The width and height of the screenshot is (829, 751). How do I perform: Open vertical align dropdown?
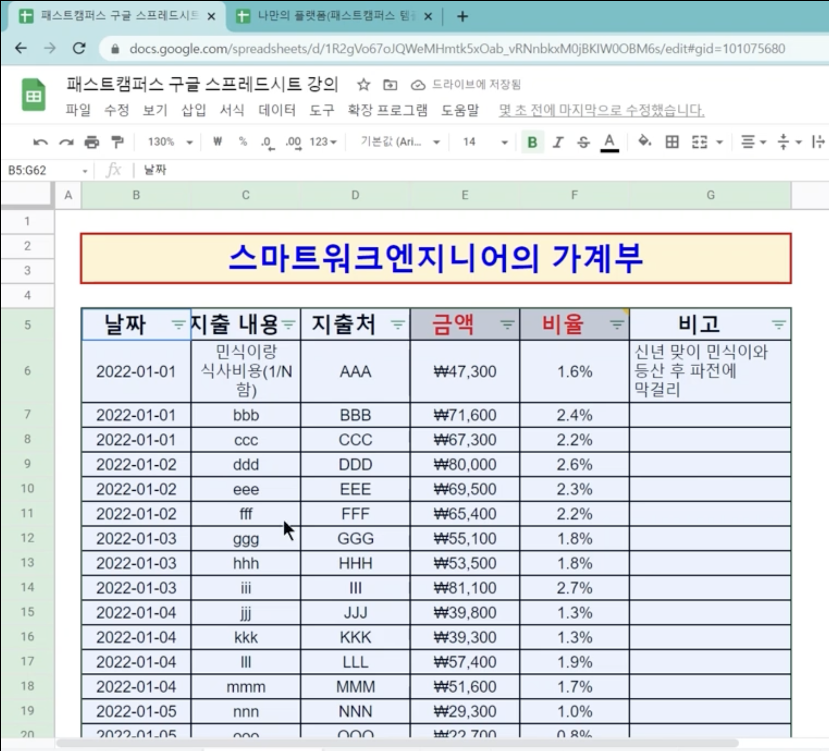(790, 142)
